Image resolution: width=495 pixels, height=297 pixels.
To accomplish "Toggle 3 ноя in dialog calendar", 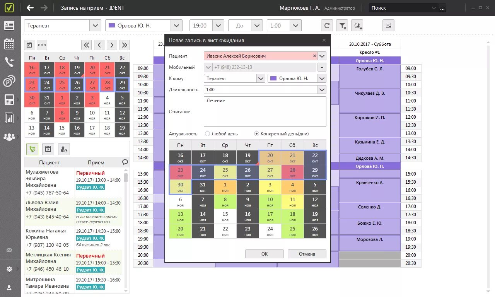I will 270,187.
